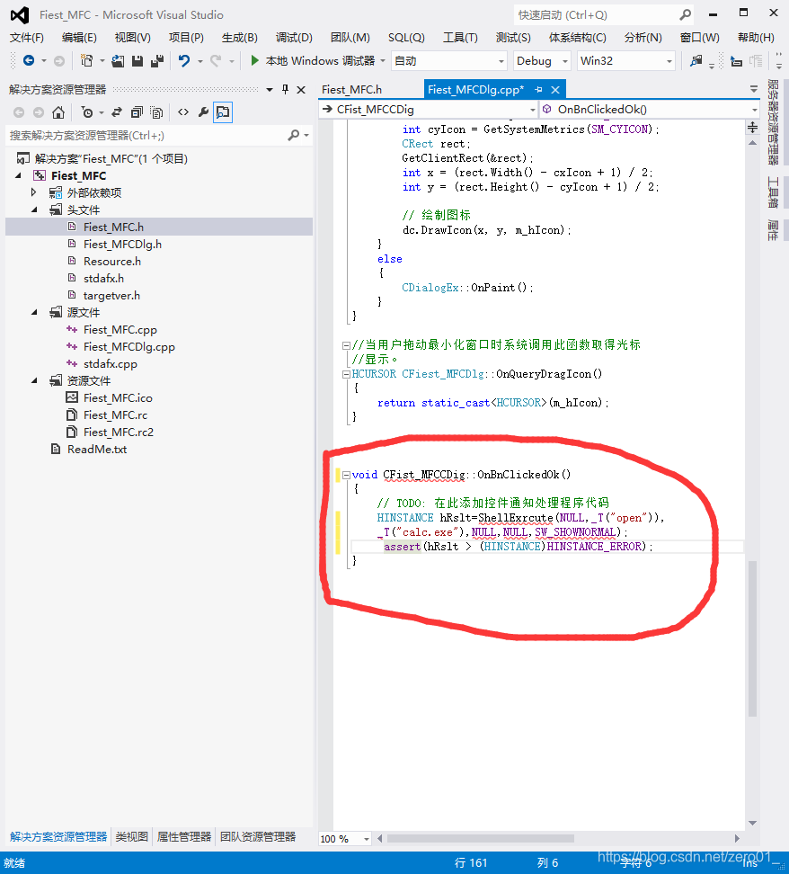
Task: Open the Debug configuration dropdown
Action: point(542,61)
